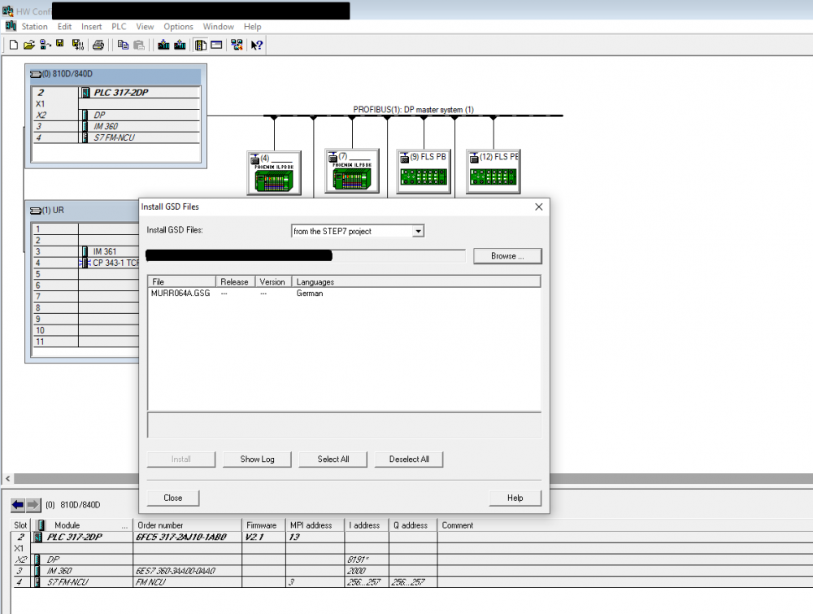
Task: Click the back navigation arrow above Slot table
Action: (x=18, y=504)
